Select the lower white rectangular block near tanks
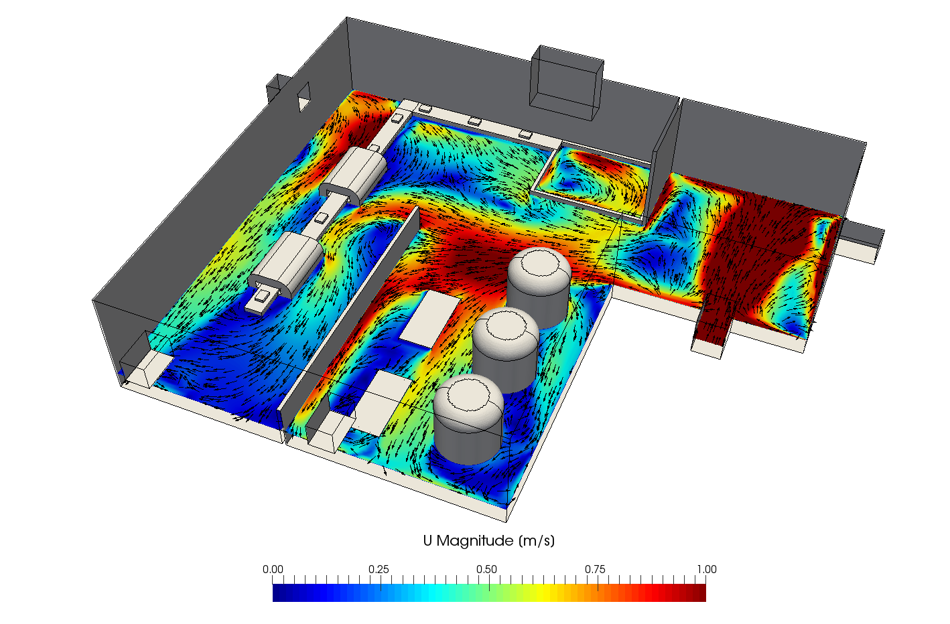 point(381,402)
